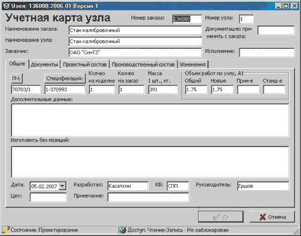
Task: Click the Номер узла field
Action: [246, 19]
